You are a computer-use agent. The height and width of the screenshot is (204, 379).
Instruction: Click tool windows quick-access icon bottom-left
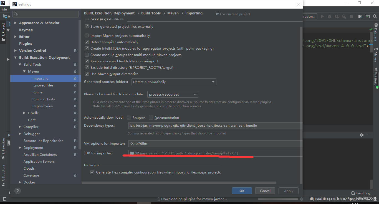(x=4, y=199)
